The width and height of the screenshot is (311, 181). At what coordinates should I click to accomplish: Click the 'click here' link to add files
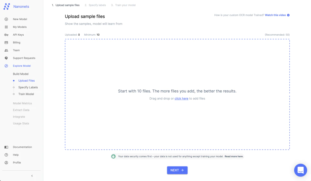point(181,98)
